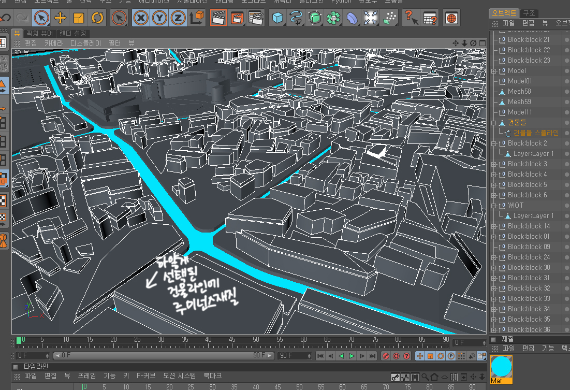Viewport: 570px width, 390px height.
Task: Select the 건물들.스플라인 object
Action: tap(536, 133)
